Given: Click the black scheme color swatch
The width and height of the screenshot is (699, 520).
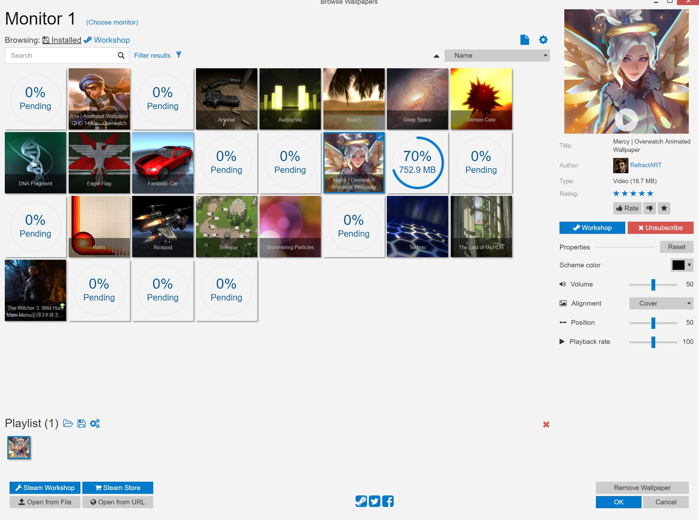Looking at the screenshot, I should coord(678,265).
